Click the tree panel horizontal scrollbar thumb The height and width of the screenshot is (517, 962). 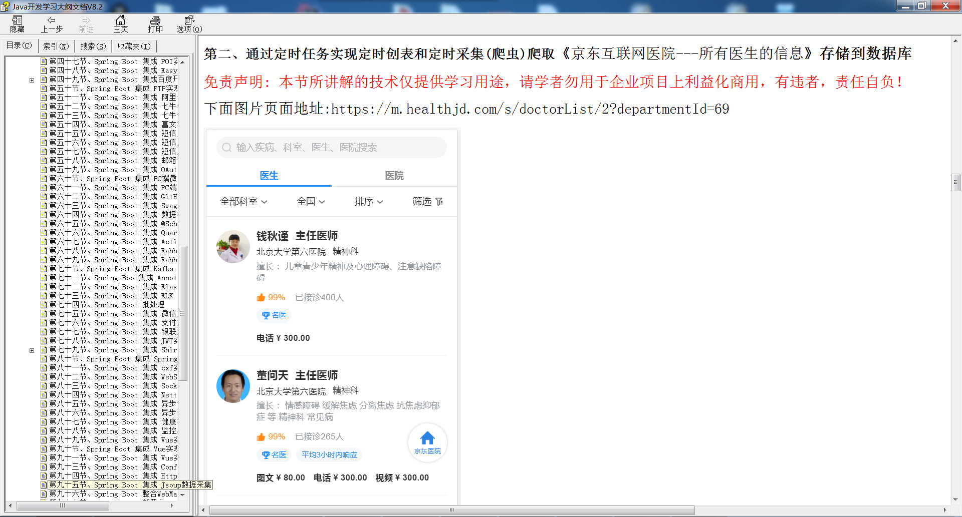tap(63, 505)
